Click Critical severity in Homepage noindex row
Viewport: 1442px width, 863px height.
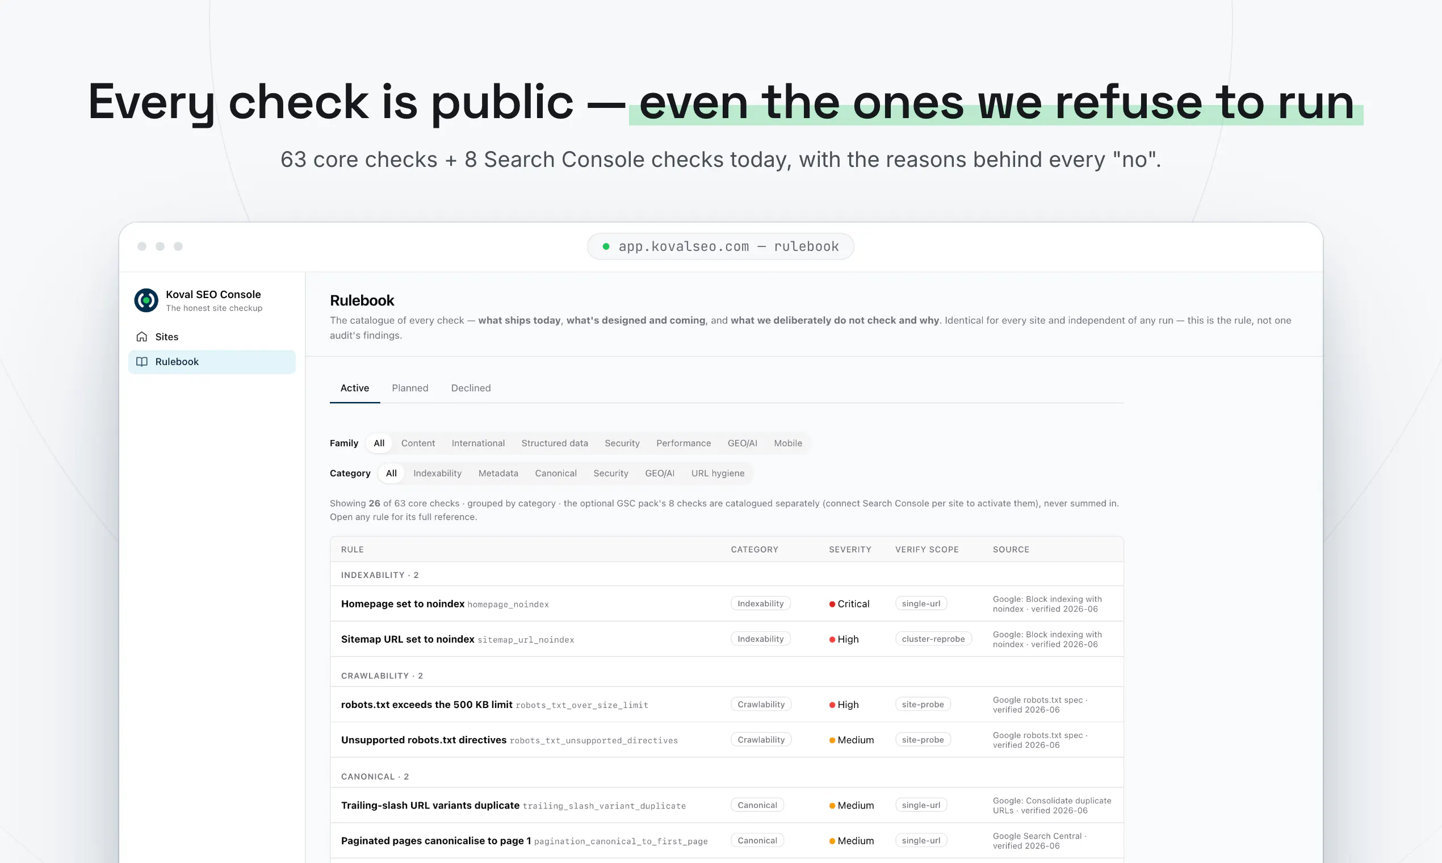(x=849, y=604)
